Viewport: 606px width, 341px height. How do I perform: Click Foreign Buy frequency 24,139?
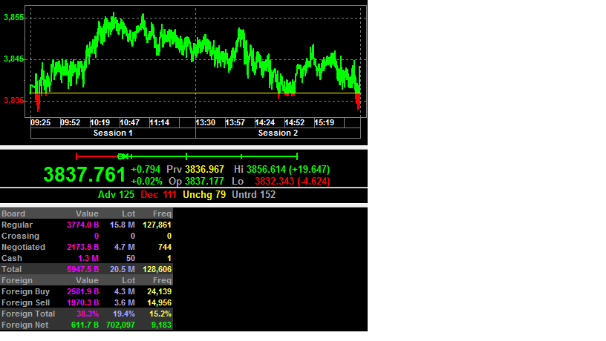click(159, 291)
